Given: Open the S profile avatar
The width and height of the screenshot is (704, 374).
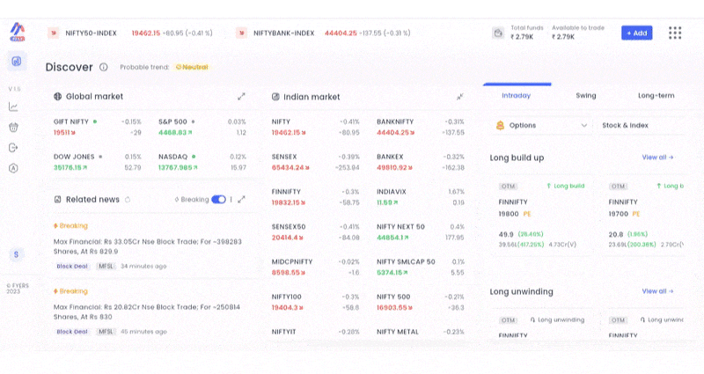Looking at the screenshot, I should tap(16, 254).
